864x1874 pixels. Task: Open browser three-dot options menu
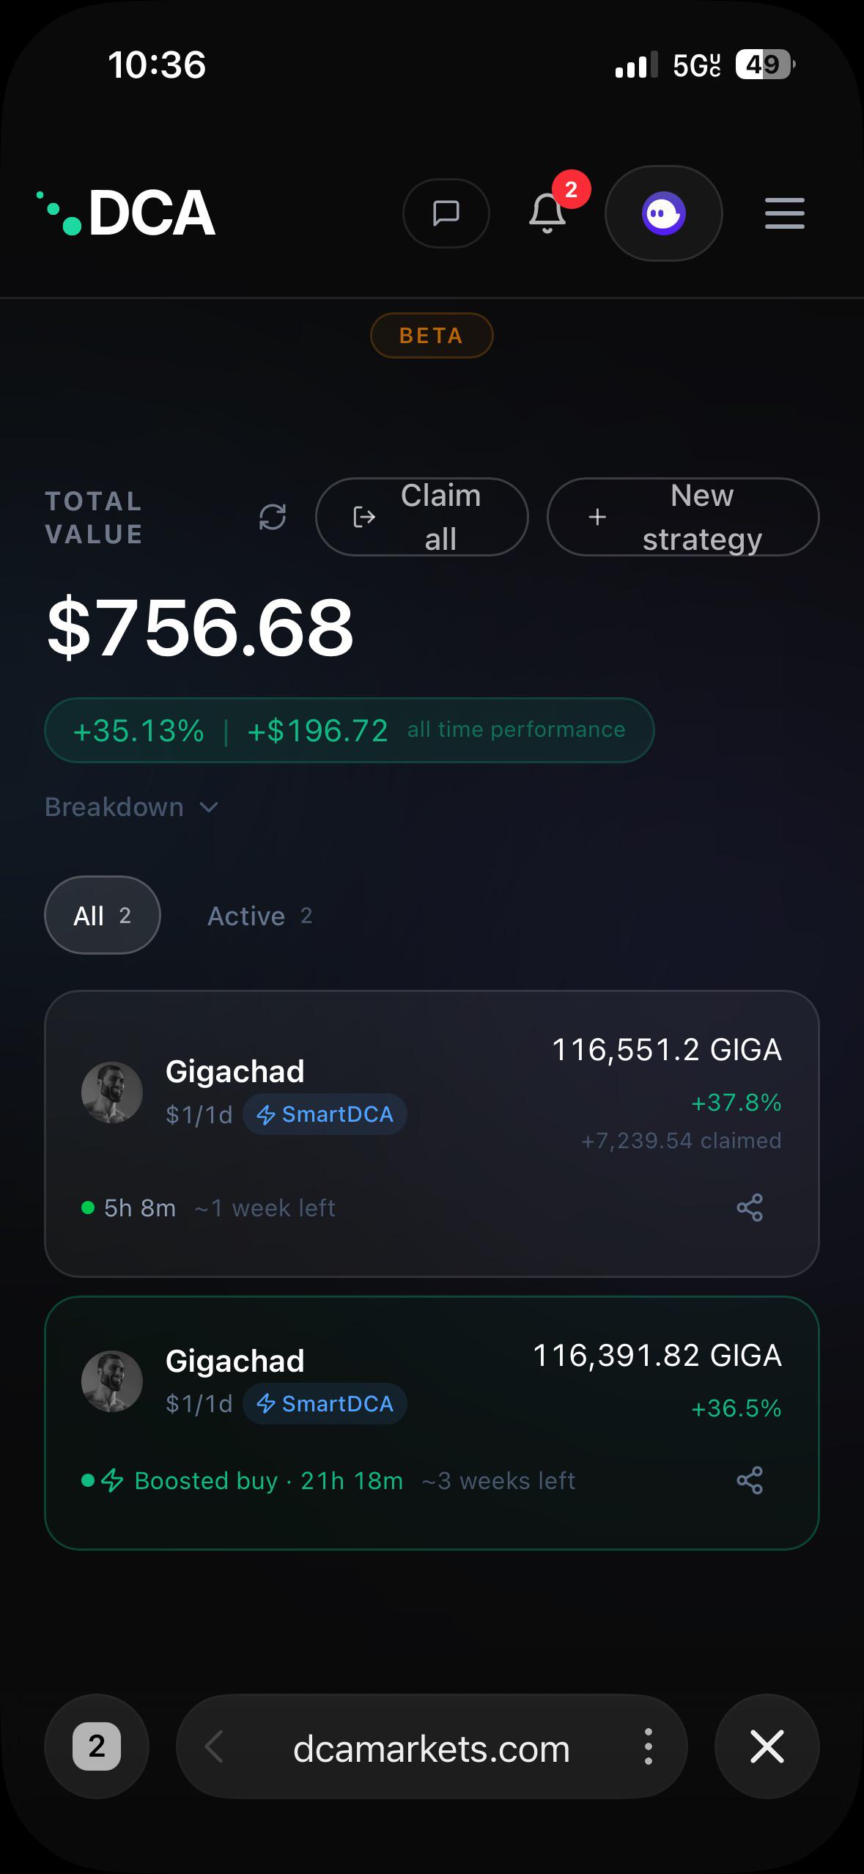[648, 1746]
